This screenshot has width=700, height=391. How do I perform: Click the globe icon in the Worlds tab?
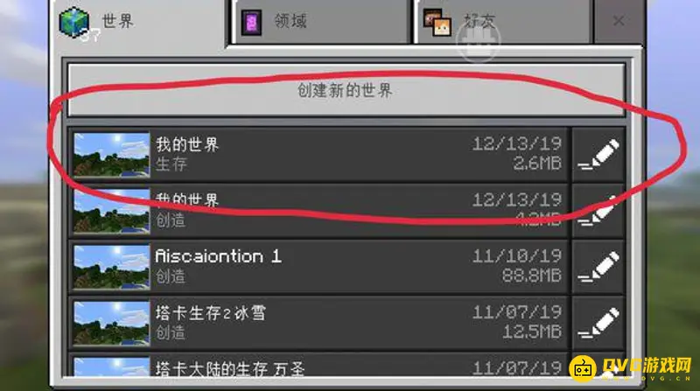click(74, 23)
